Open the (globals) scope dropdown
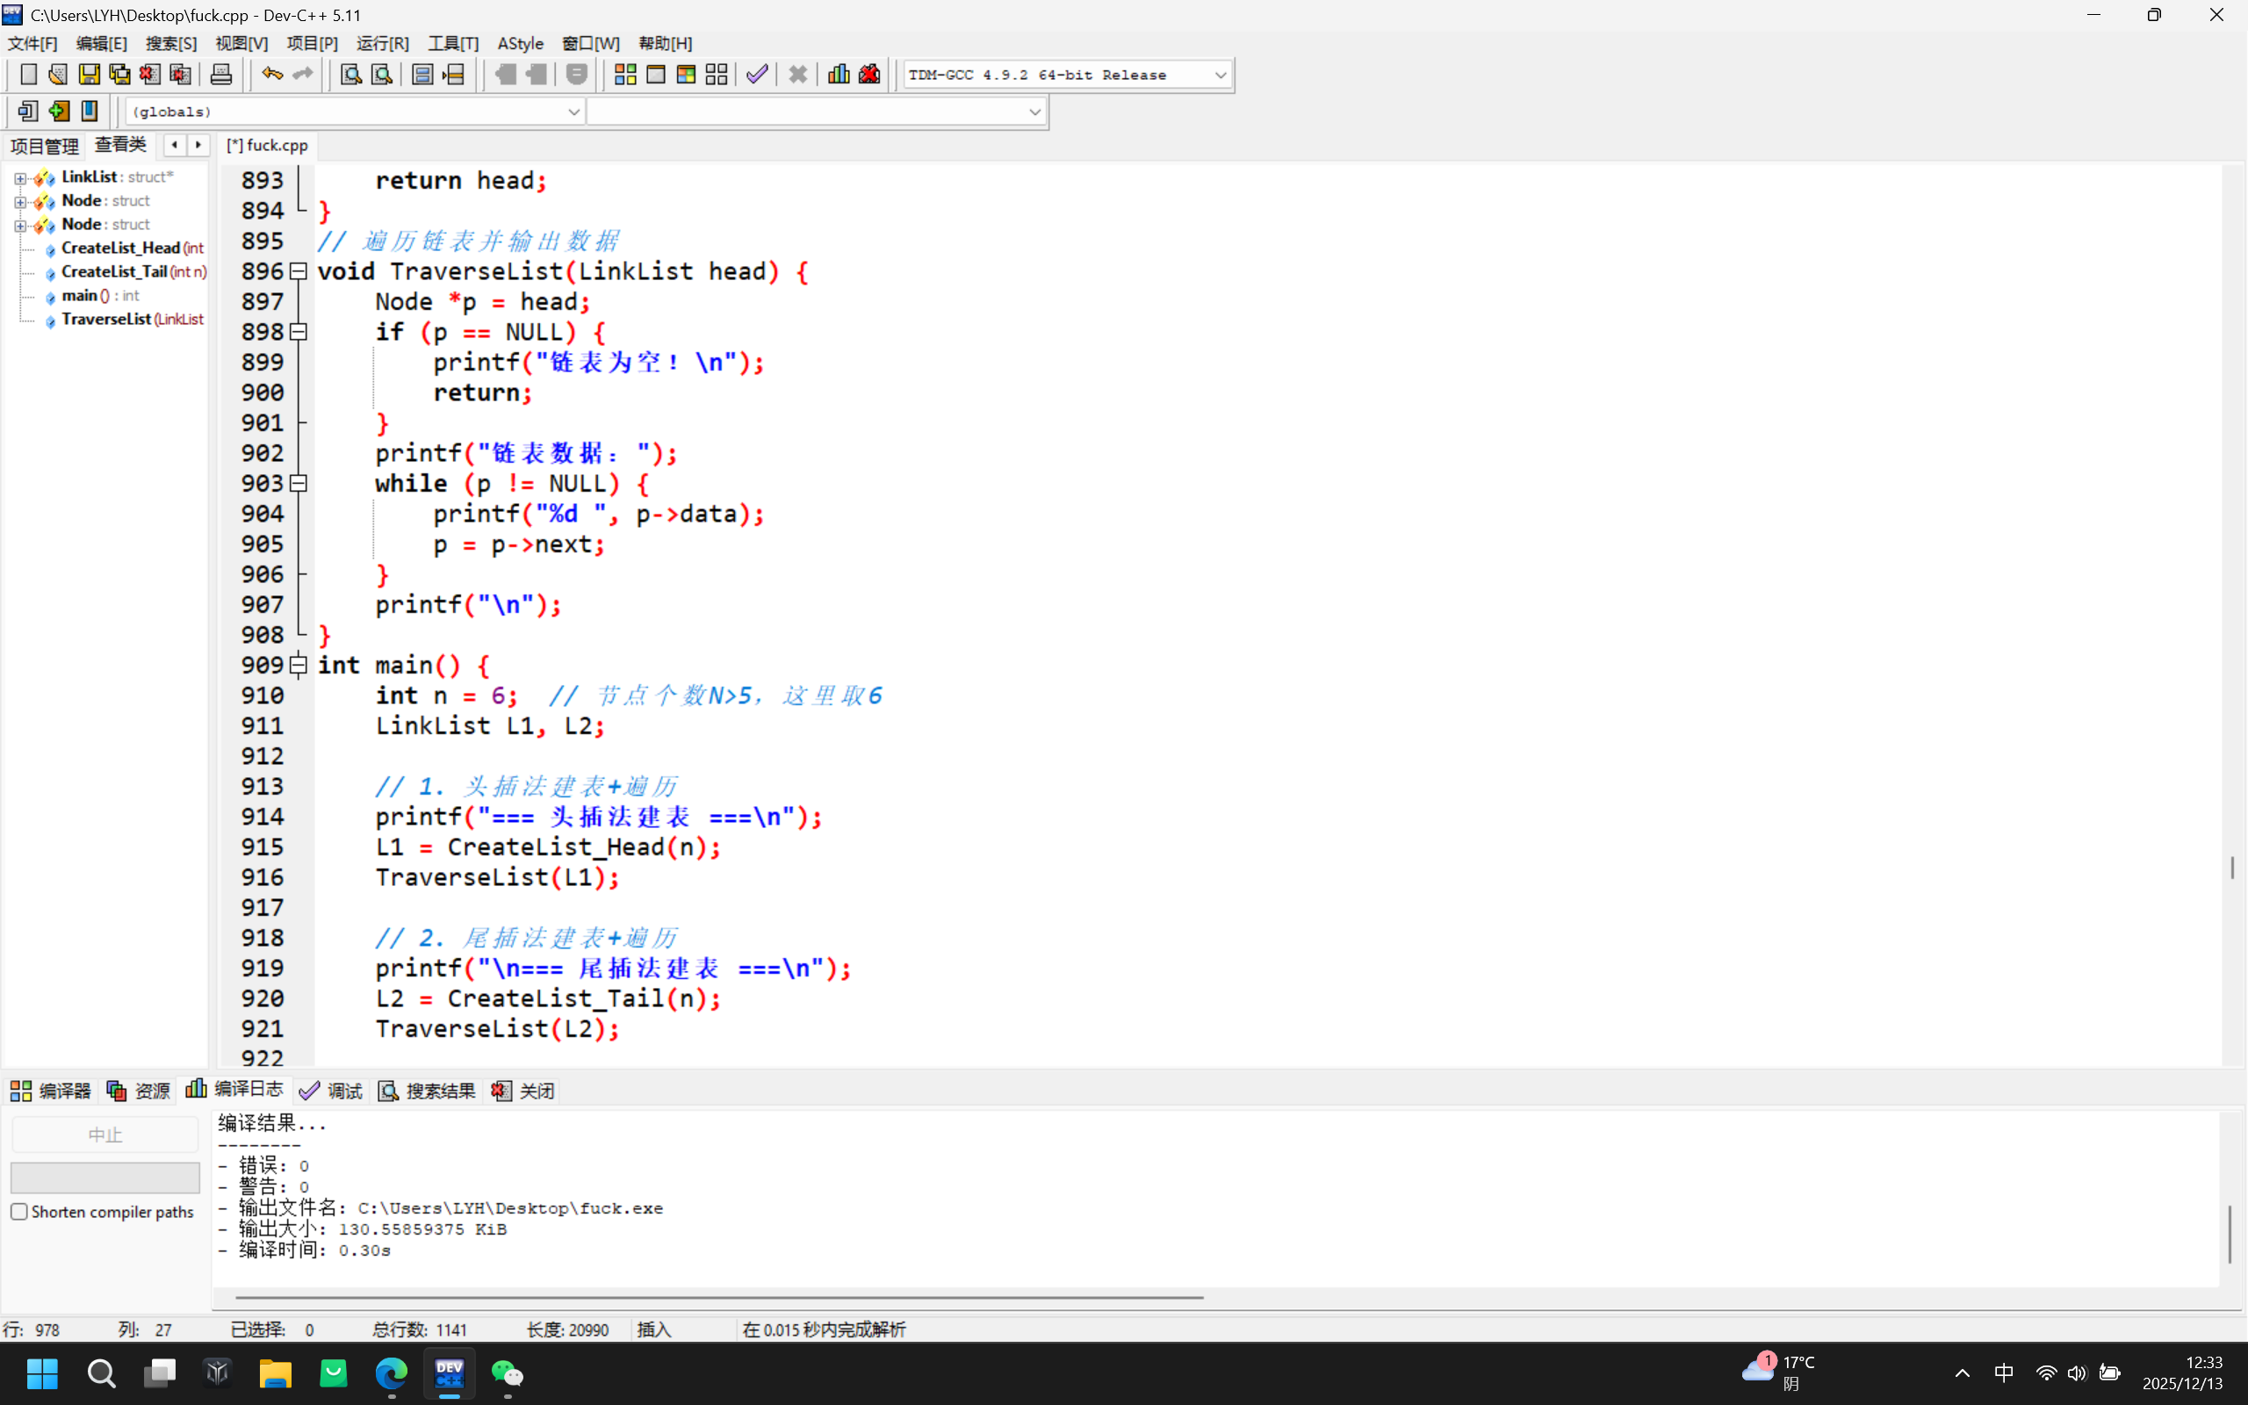The image size is (2248, 1405). point(573,112)
